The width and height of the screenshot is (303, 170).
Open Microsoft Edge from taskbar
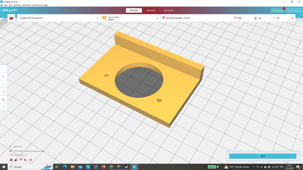coord(65,167)
